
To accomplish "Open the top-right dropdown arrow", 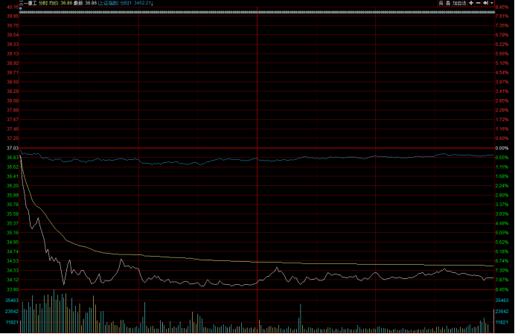I will (x=492, y=3).
